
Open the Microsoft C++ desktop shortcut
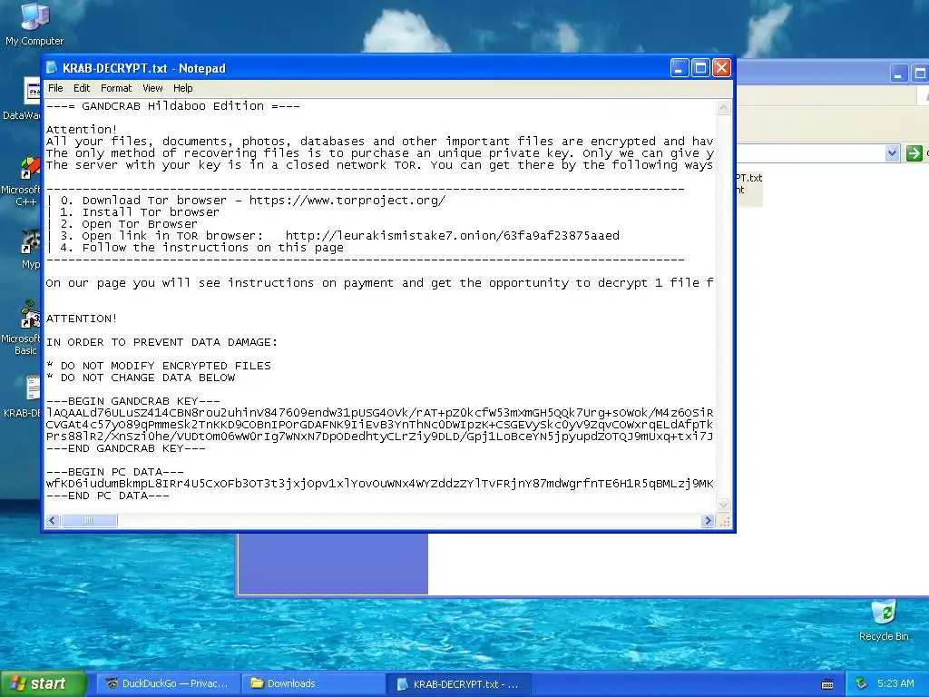24,181
